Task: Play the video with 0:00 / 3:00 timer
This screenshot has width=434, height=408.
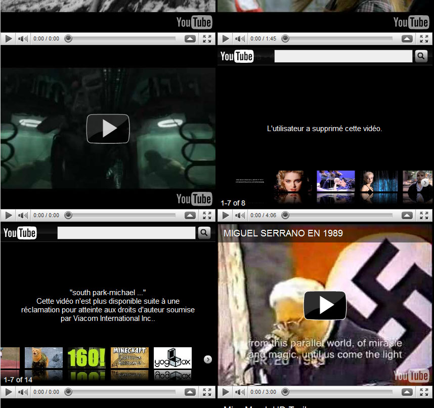Action: [226, 392]
